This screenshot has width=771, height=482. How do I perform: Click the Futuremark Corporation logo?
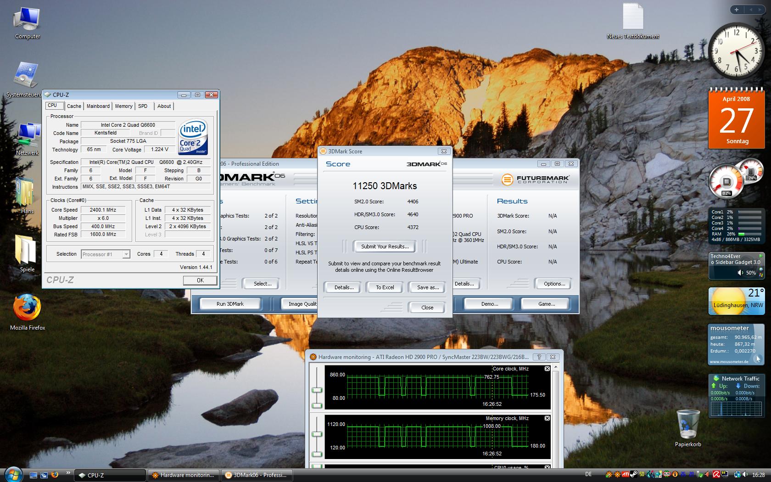click(535, 179)
